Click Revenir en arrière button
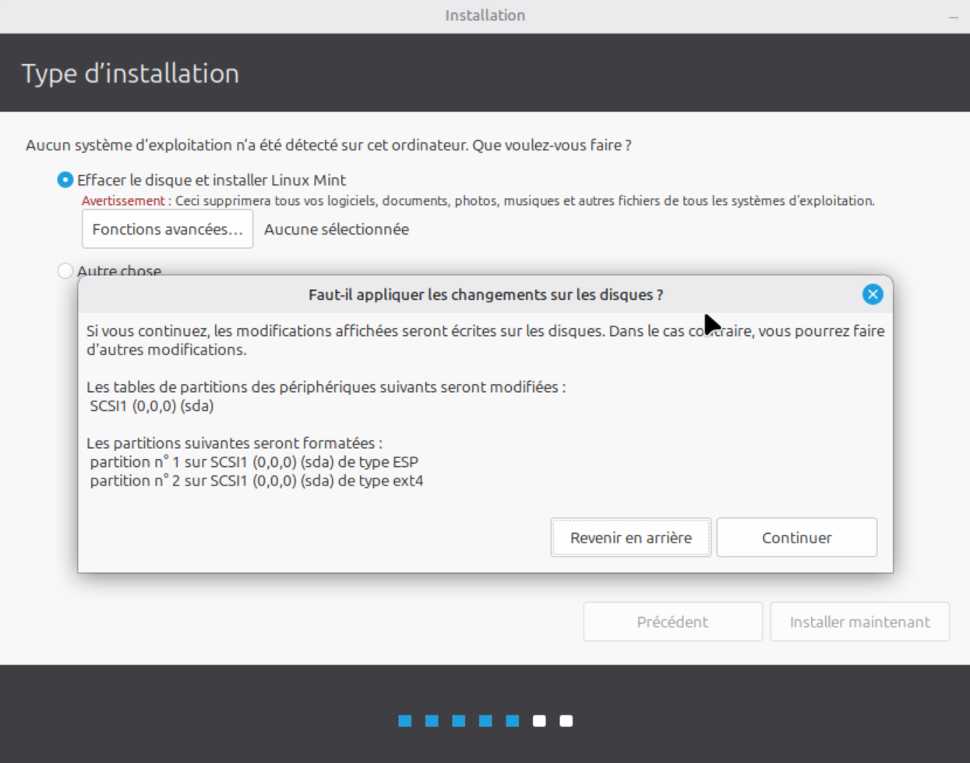The height and width of the screenshot is (763, 970). tap(631, 538)
